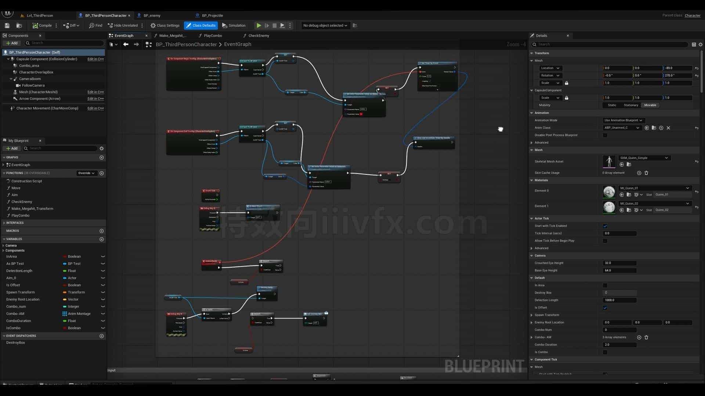The image size is (705, 396).
Task: Set Mobility to Static
Action: click(612, 105)
